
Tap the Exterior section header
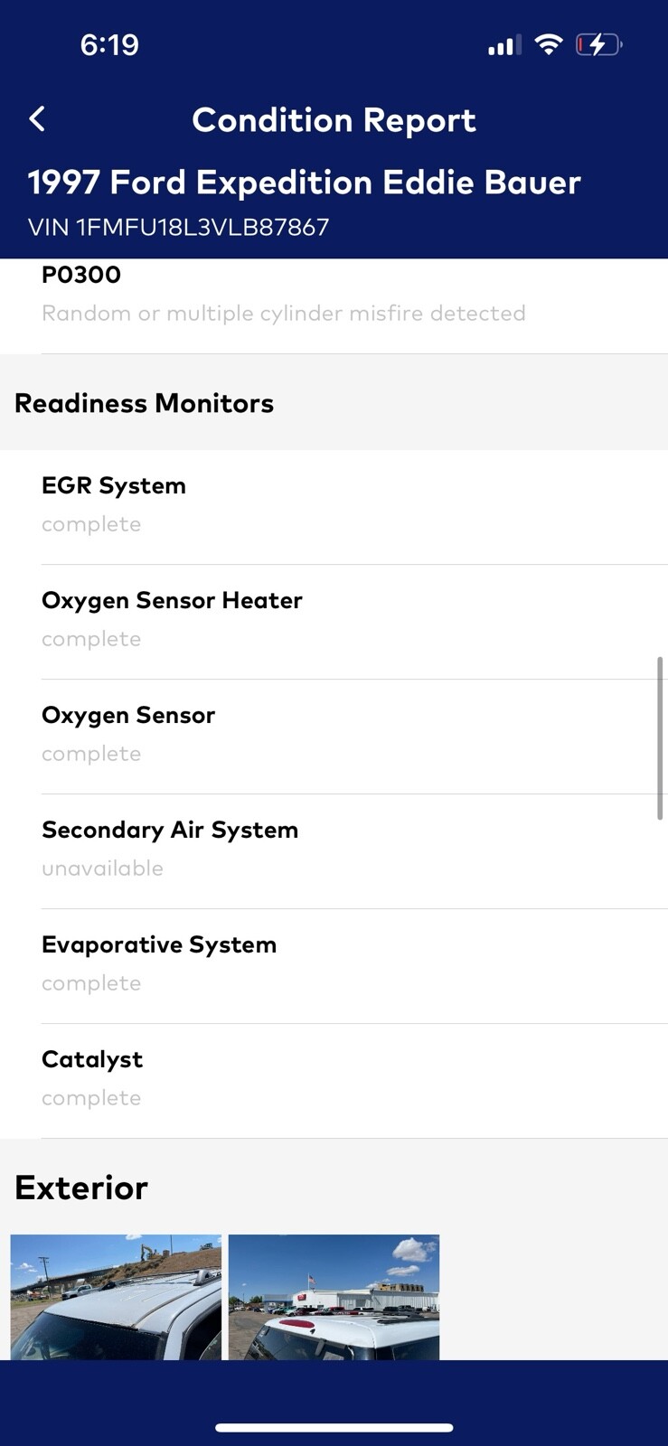81,1188
